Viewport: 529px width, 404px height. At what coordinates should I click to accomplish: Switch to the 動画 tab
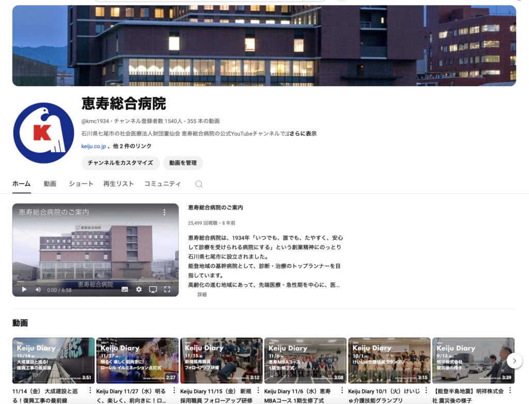tap(50, 184)
